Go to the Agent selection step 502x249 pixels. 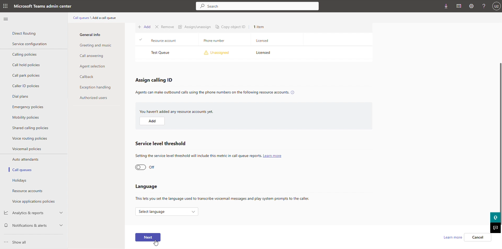click(x=92, y=66)
